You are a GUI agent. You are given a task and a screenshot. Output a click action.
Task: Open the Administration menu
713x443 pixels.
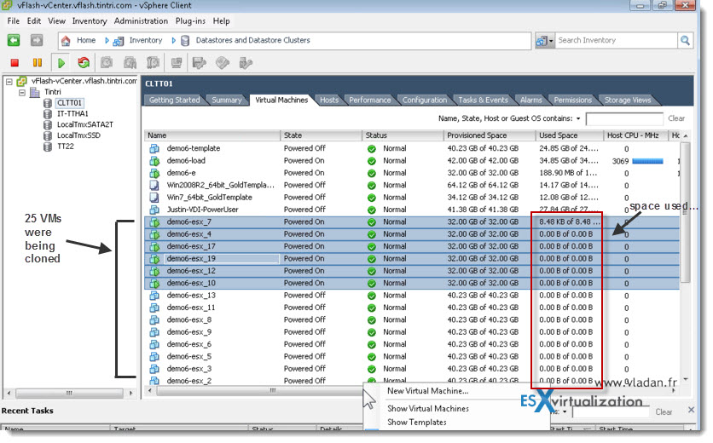click(x=141, y=21)
